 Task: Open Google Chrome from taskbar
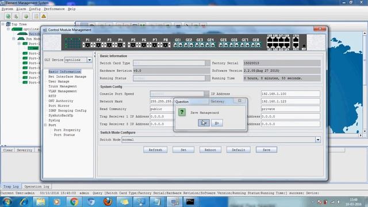coord(74,202)
